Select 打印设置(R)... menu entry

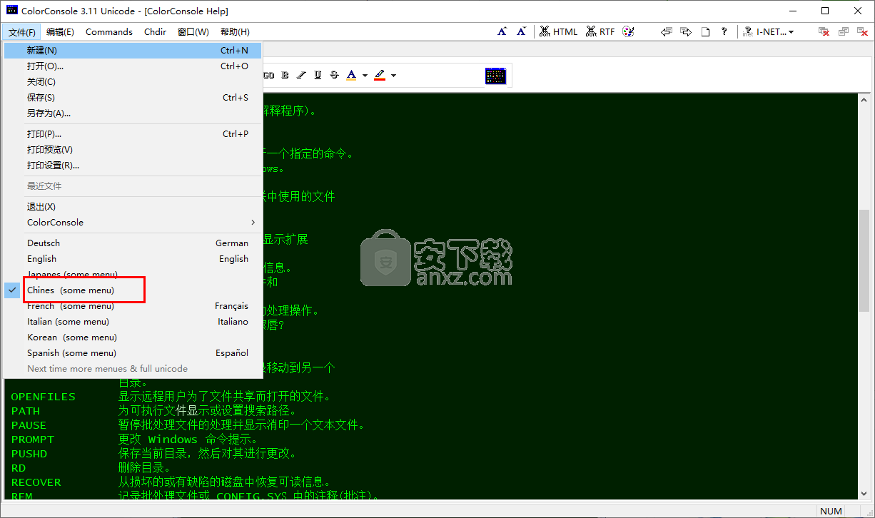point(133,166)
